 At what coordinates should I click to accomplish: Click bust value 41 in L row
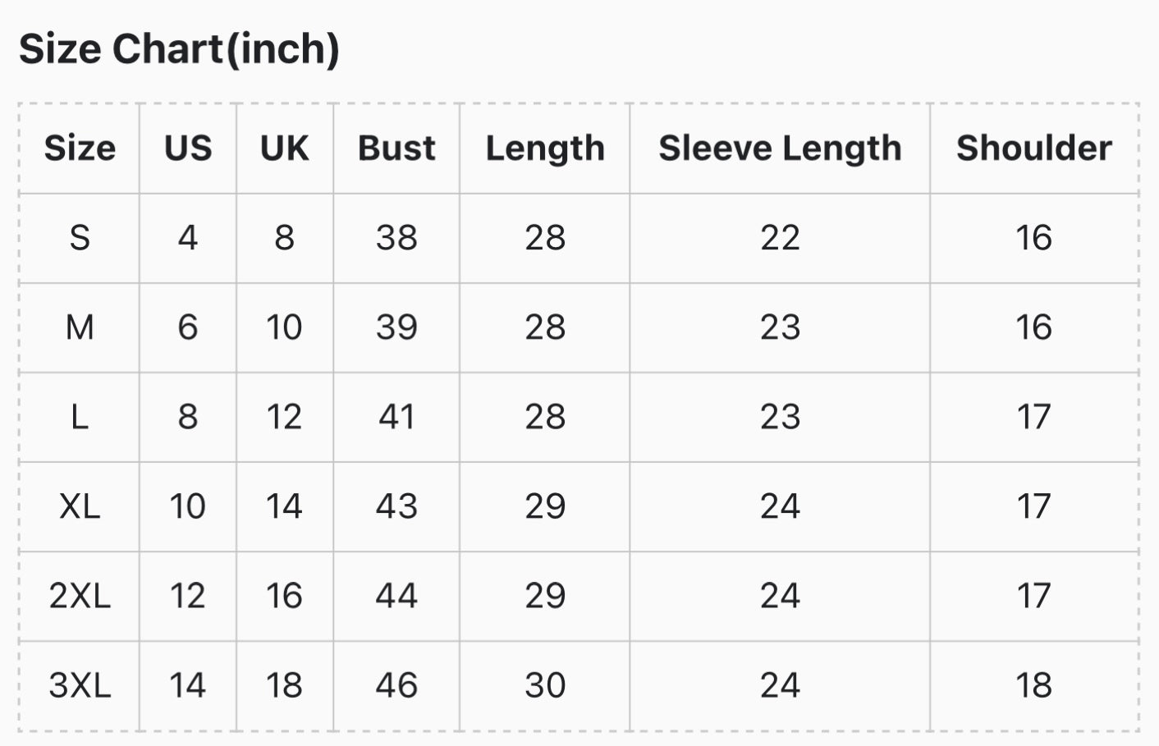(396, 417)
